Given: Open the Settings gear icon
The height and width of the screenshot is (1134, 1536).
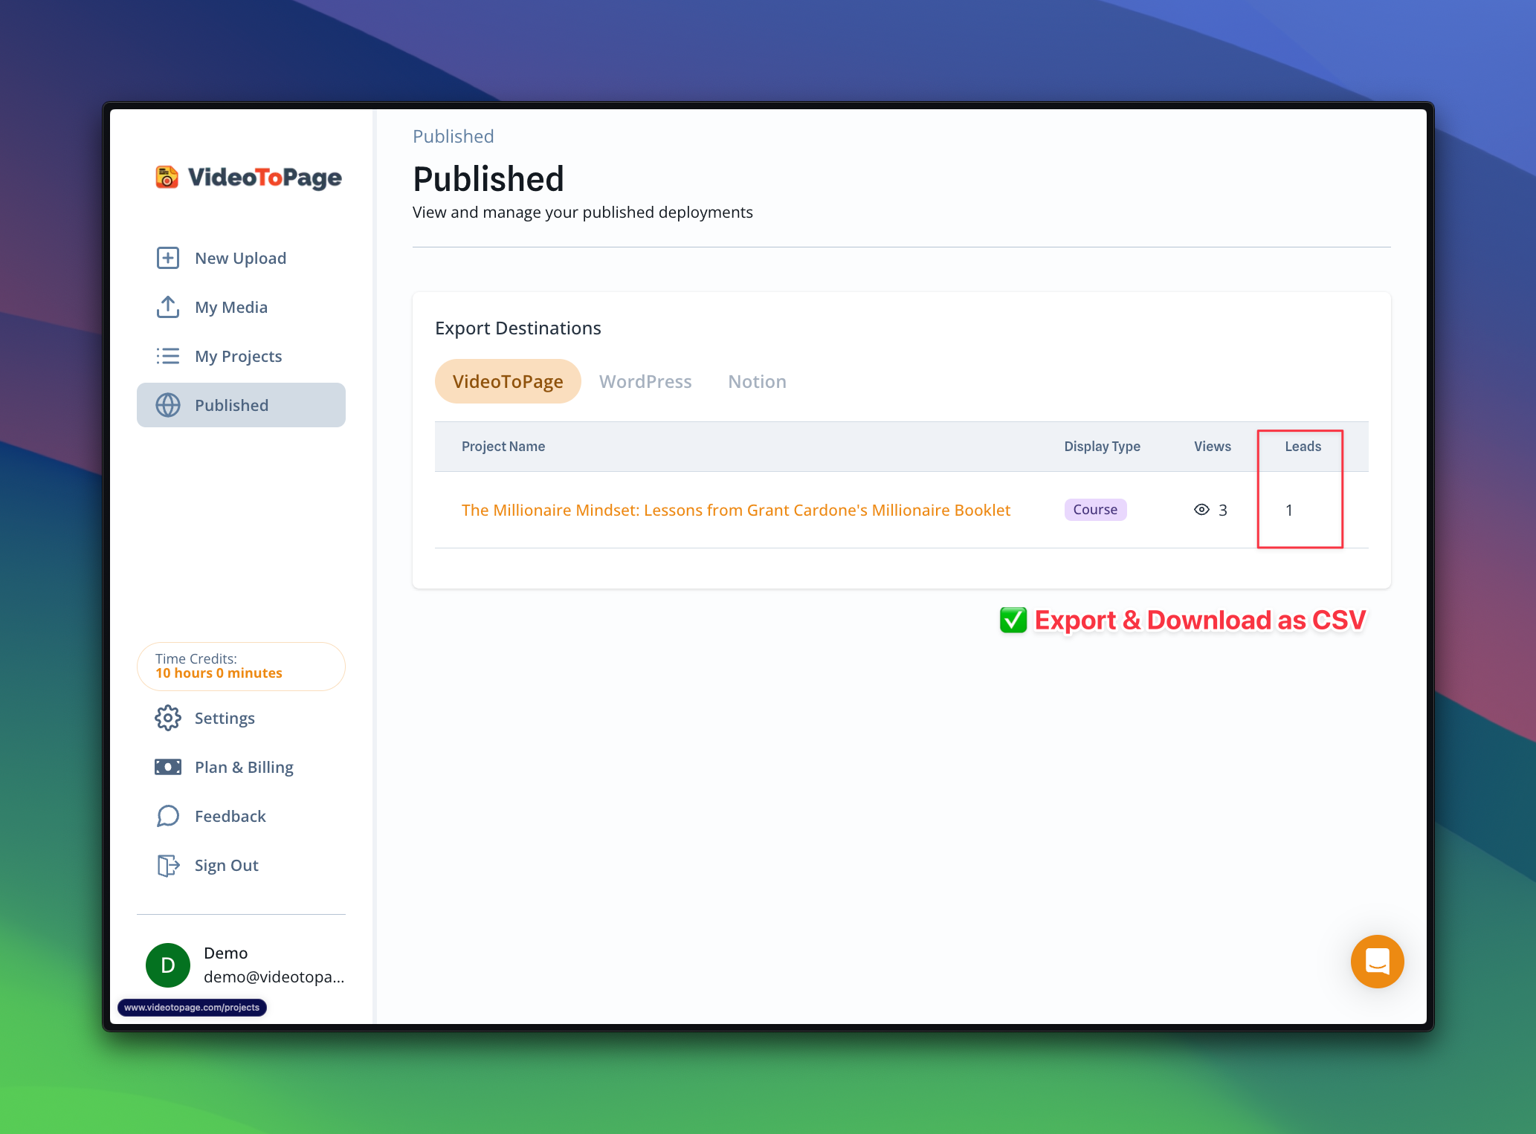Looking at the screenshot, I should tap(168, 718).
